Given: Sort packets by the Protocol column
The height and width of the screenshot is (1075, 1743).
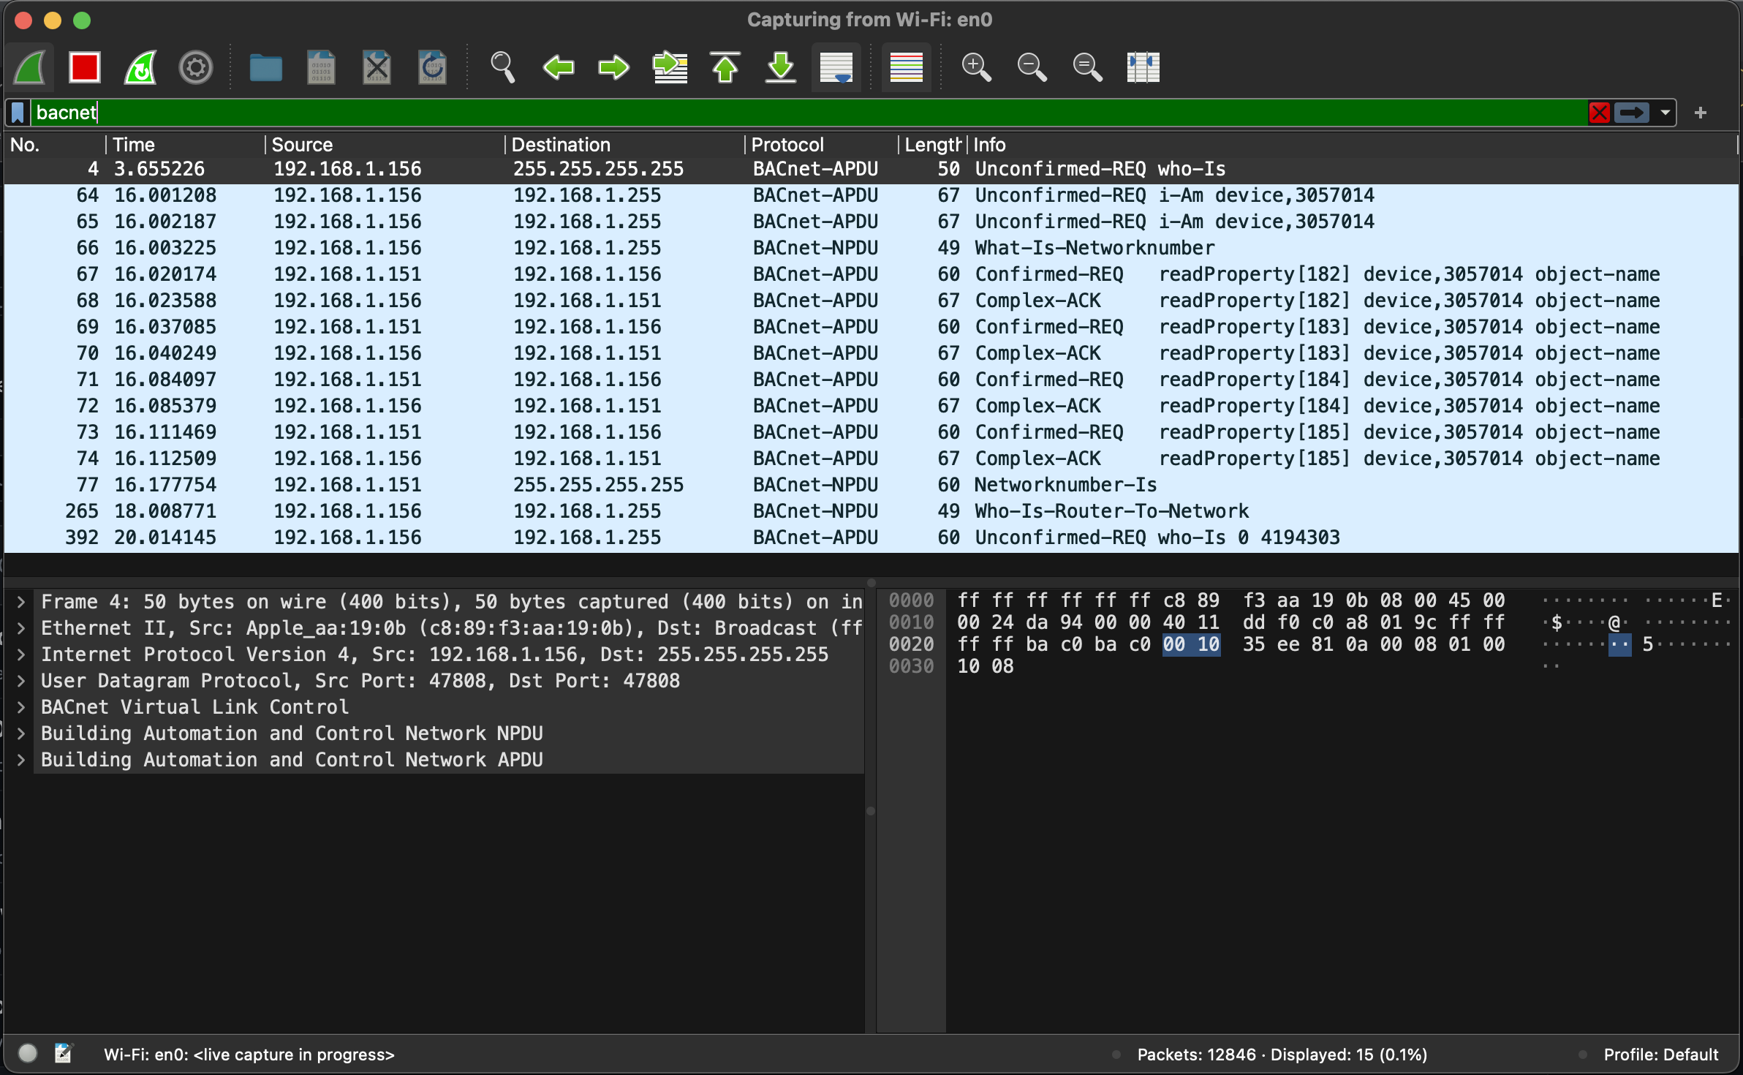Looking at the screenshot, I should tap(788, 144).
